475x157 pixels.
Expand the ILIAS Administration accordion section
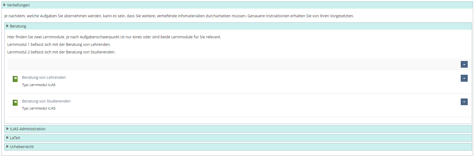(28, 129)
